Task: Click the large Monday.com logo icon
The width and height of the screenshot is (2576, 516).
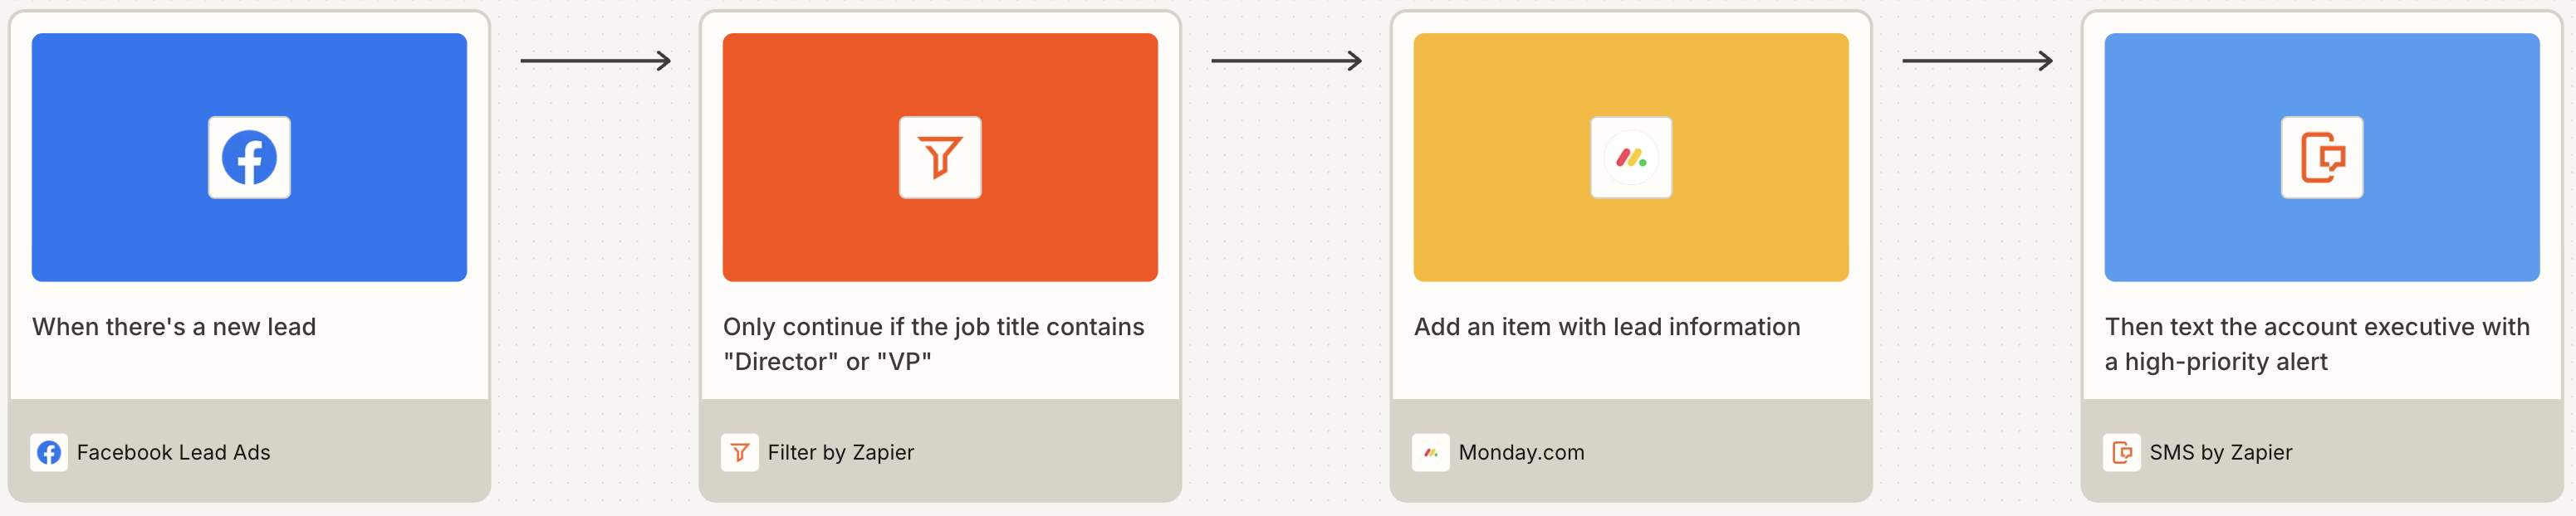Action: [1630, 158]
